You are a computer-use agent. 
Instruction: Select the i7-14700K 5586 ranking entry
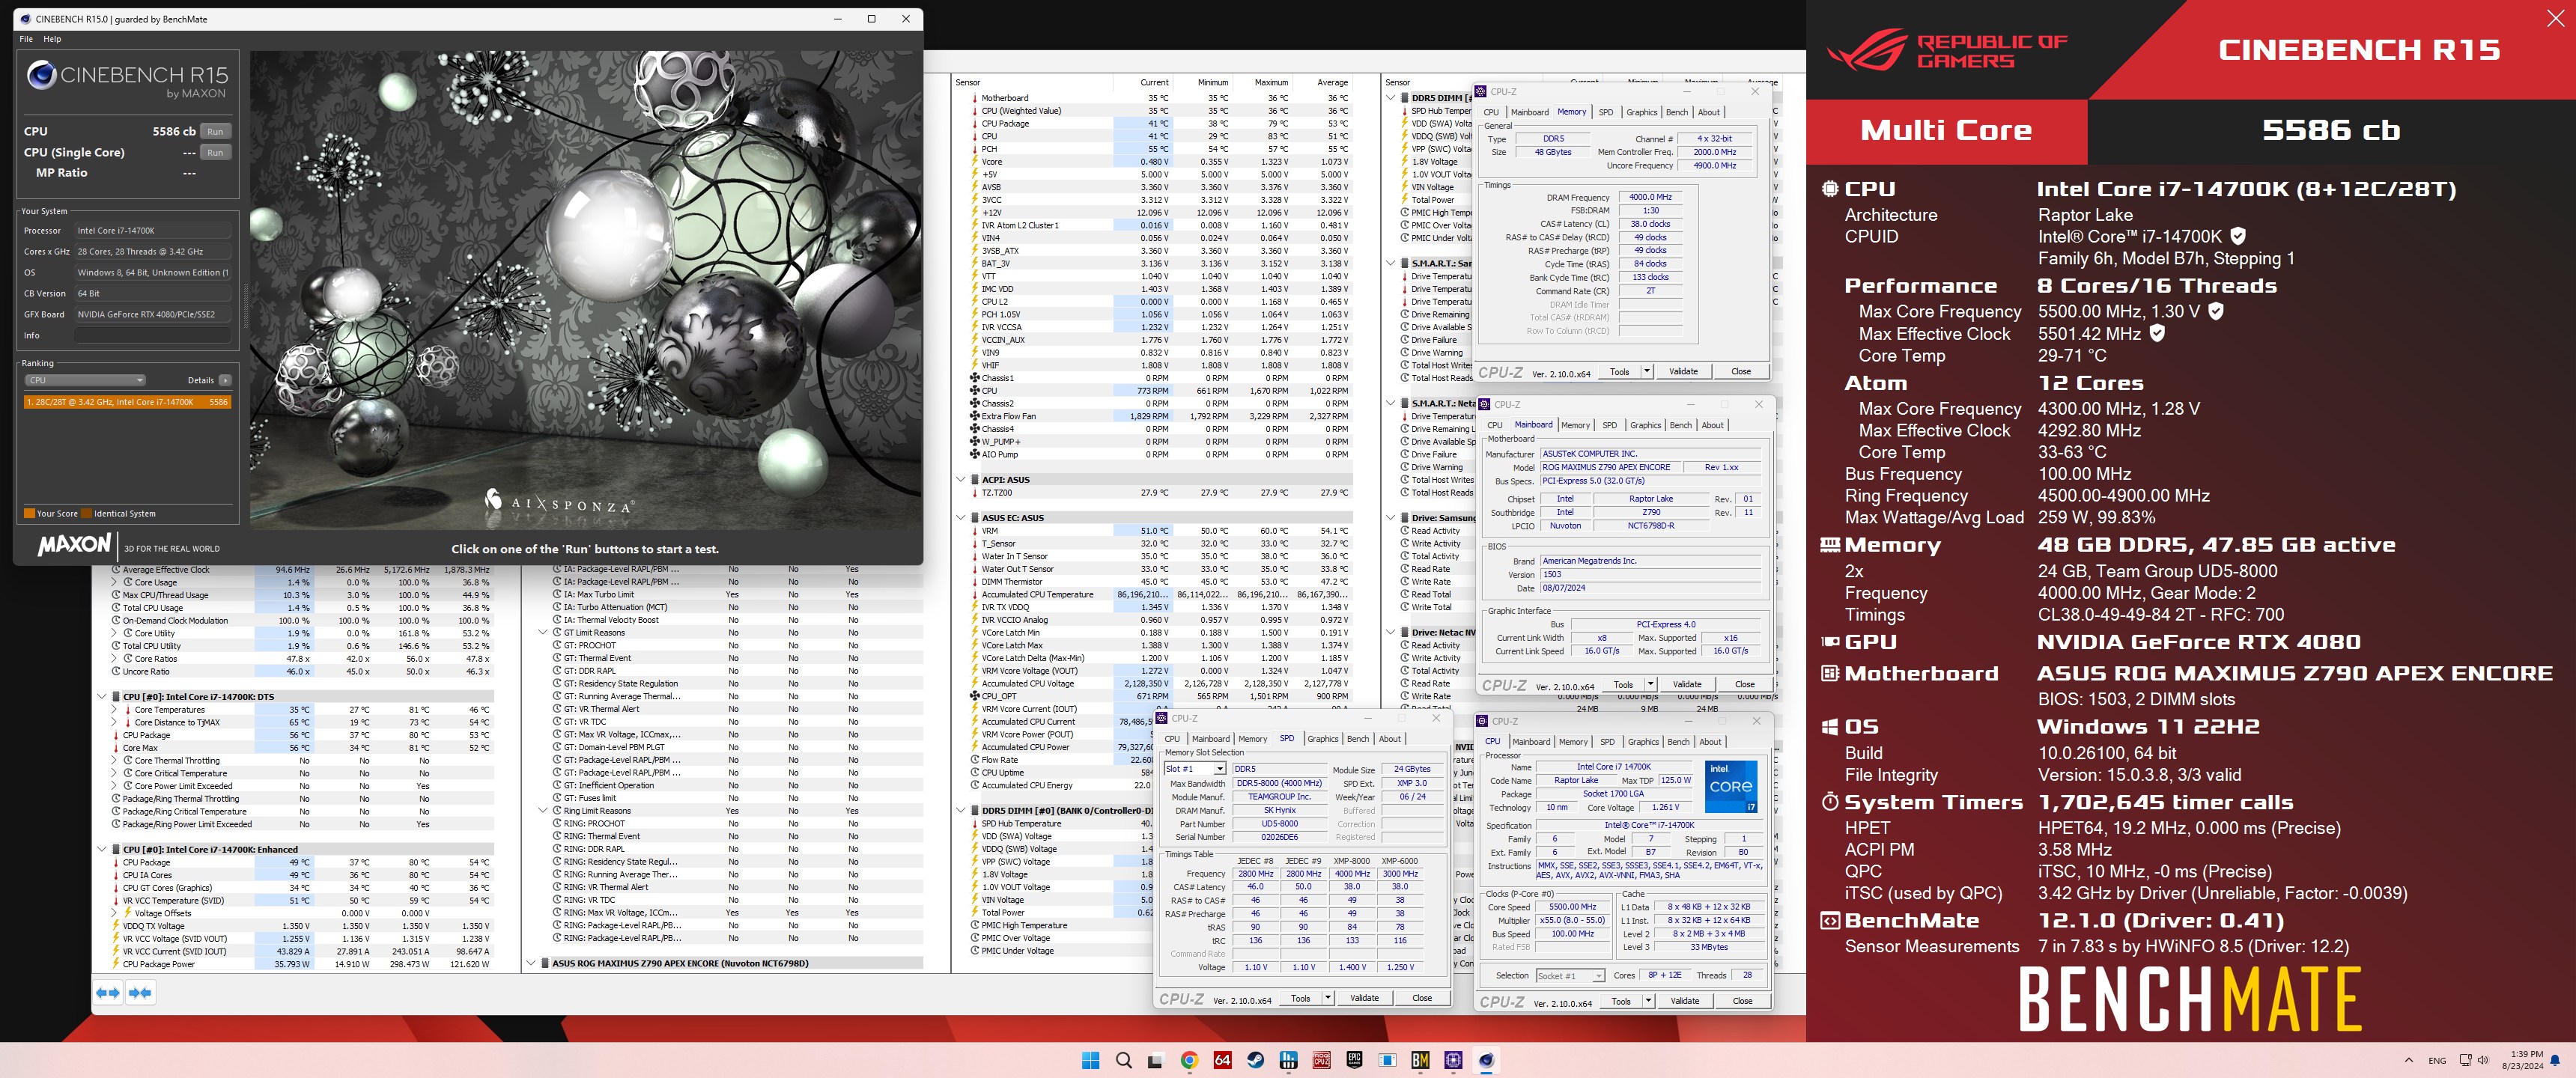128,402
